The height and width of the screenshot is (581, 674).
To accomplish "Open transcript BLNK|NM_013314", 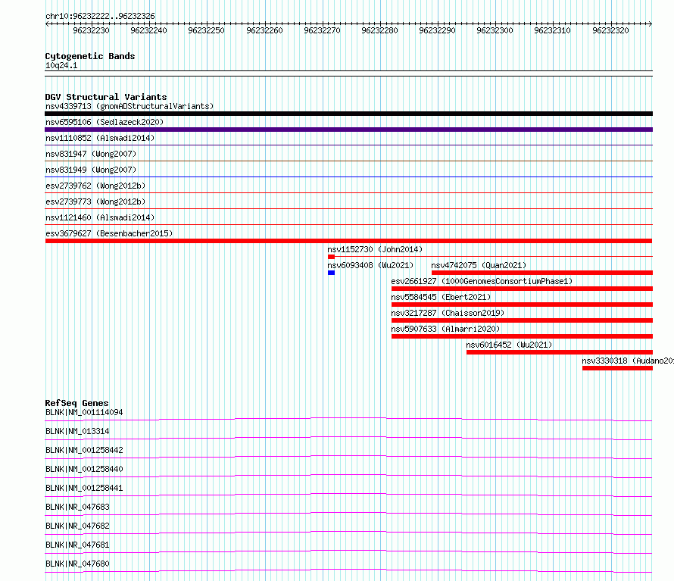I will pos(77,431).
